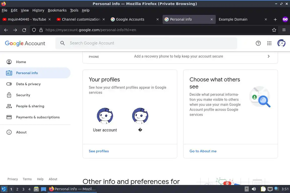
Task: Open the About footer link
Action: (53, 179)
